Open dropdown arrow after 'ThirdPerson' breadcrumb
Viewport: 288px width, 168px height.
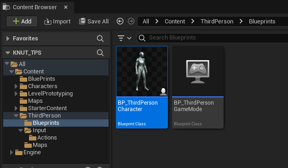coord(241,21)
